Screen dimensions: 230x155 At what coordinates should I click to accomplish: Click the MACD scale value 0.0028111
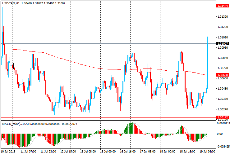[x=223, y=123]
